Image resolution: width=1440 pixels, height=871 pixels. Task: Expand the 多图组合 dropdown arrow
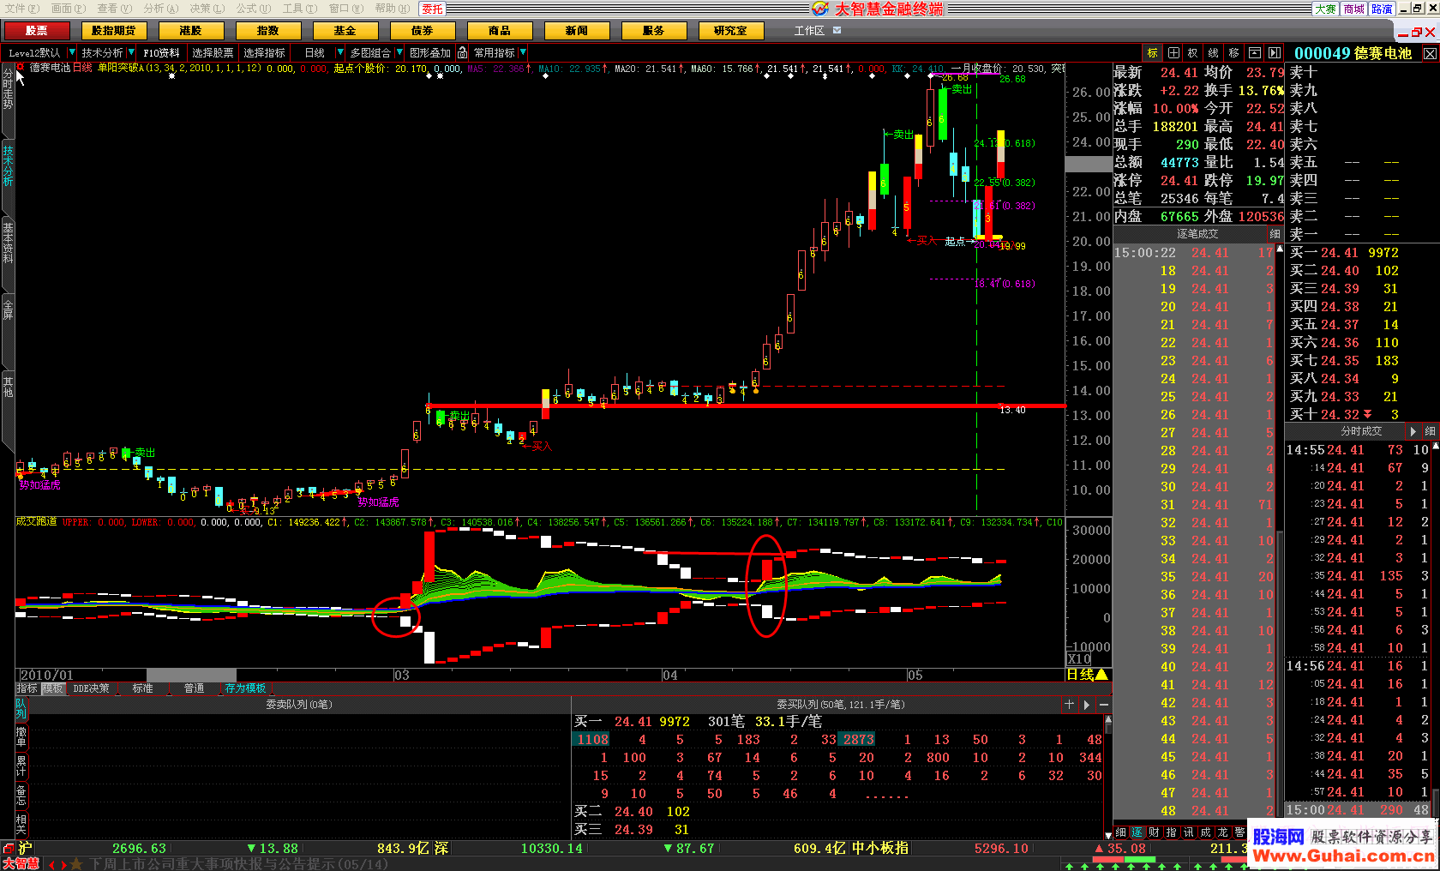pos(399,53)
